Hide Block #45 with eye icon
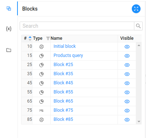 [x=127, y=83]
